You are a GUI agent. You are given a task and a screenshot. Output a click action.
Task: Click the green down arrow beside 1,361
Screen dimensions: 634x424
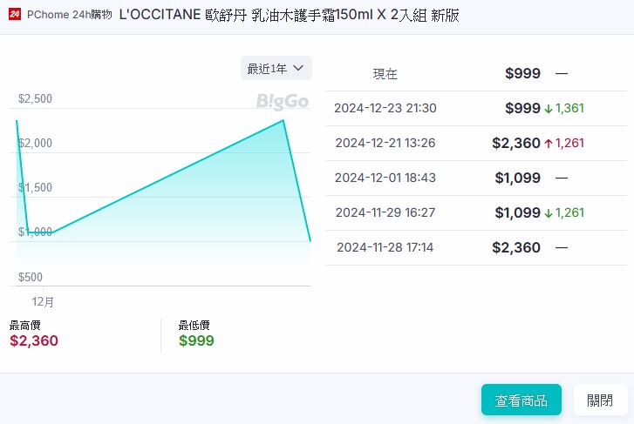click(x=549, y=109)
